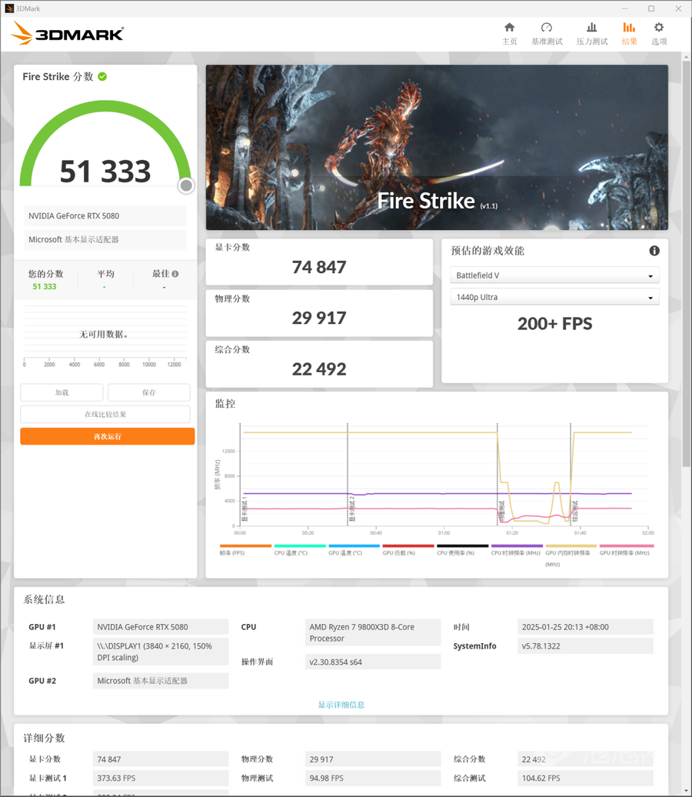Open the Battlefield V game dropdown
The width and height of the screenshot is (692, 797).
tap(554, 275)
